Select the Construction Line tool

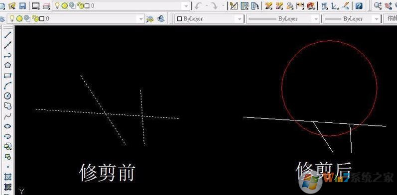pos(8,45)
